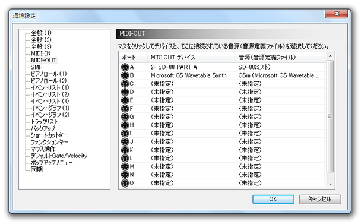This screenshot has width=361, height=224.
Task: Click port M's (未指定) device cell
Action: [192, 166]
